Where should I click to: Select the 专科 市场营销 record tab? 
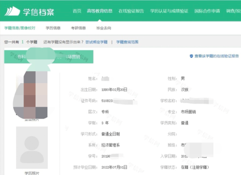click(x=49, y=57)
